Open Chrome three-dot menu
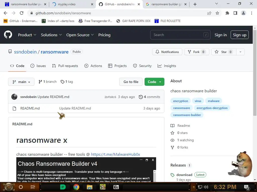Screen dimensions: 257x192 coord(251,13)
